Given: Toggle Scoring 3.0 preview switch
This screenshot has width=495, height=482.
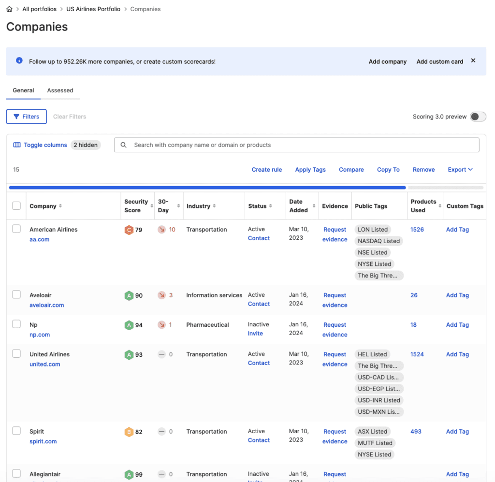Looking at the screenshot, I should [478, 117].
